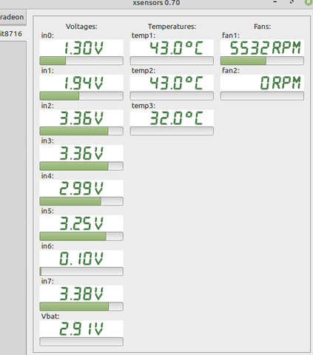Click the Vbat progress bar

(x=81, y=342)
